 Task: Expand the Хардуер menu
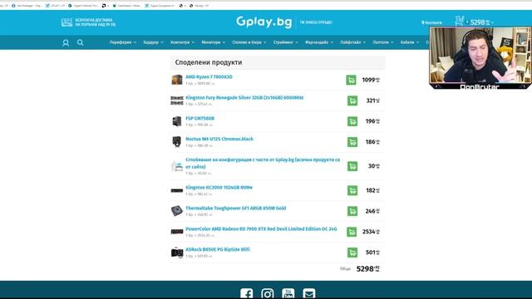tap(153, 42)
